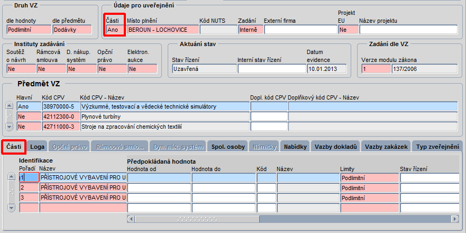Open the Vazby dokladů tab
Image resolution: width=466 pixels, height=233 pixels.
[x=336, y=147]
